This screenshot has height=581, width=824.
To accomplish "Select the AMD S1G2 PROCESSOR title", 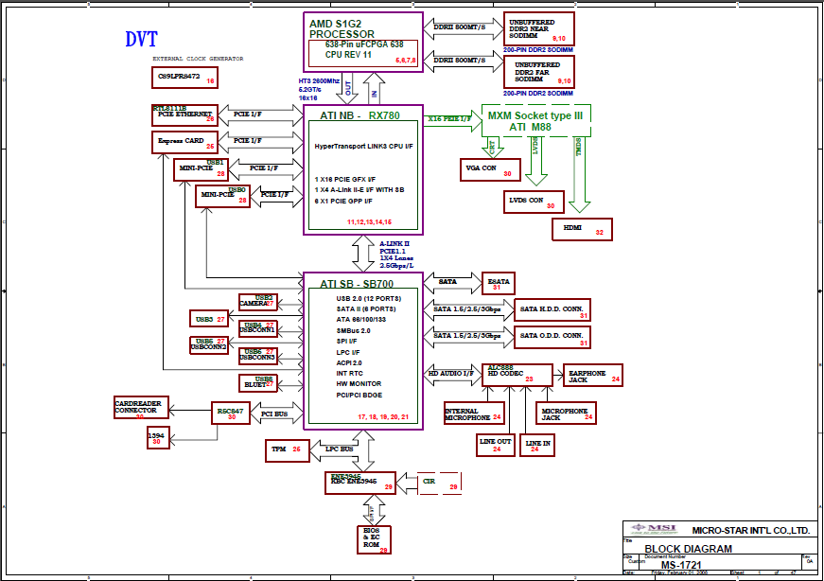I will click(x=342, y=29).
